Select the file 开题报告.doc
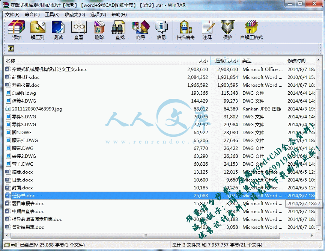The width and height of the screenshot is (325, 251). tap(26, 85)
